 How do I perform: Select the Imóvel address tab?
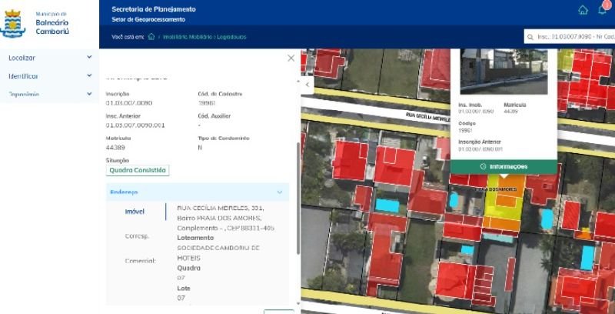click(x=135, y=211)
